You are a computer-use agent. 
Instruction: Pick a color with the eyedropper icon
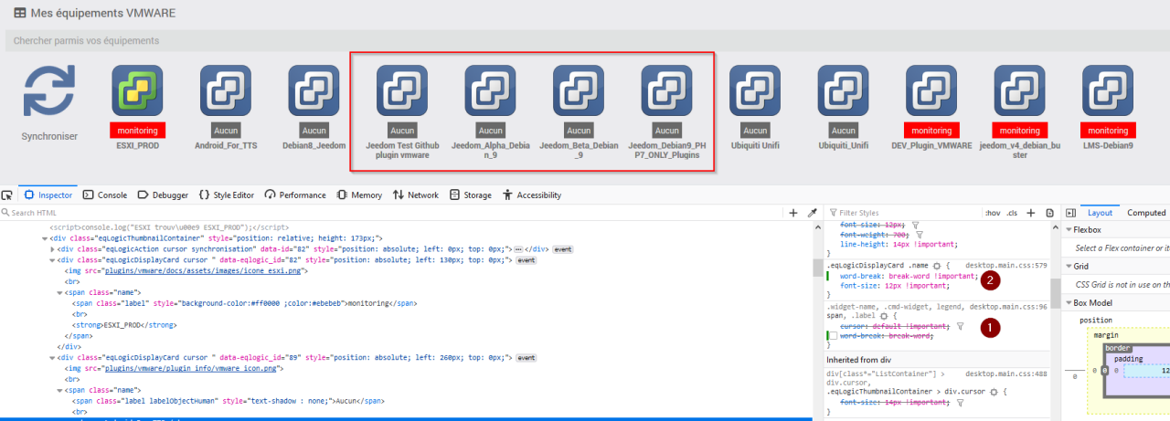click(812, 212)
